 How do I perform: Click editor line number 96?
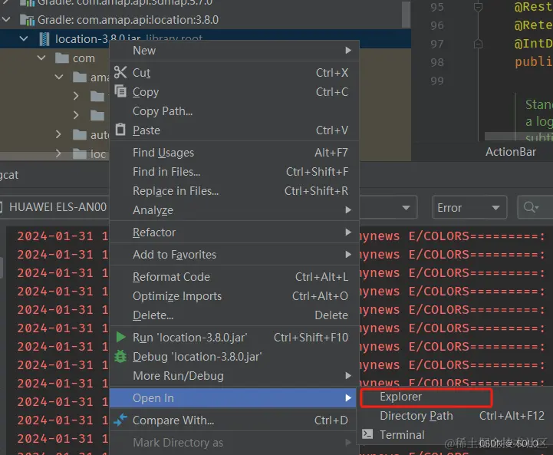point(437,25)
